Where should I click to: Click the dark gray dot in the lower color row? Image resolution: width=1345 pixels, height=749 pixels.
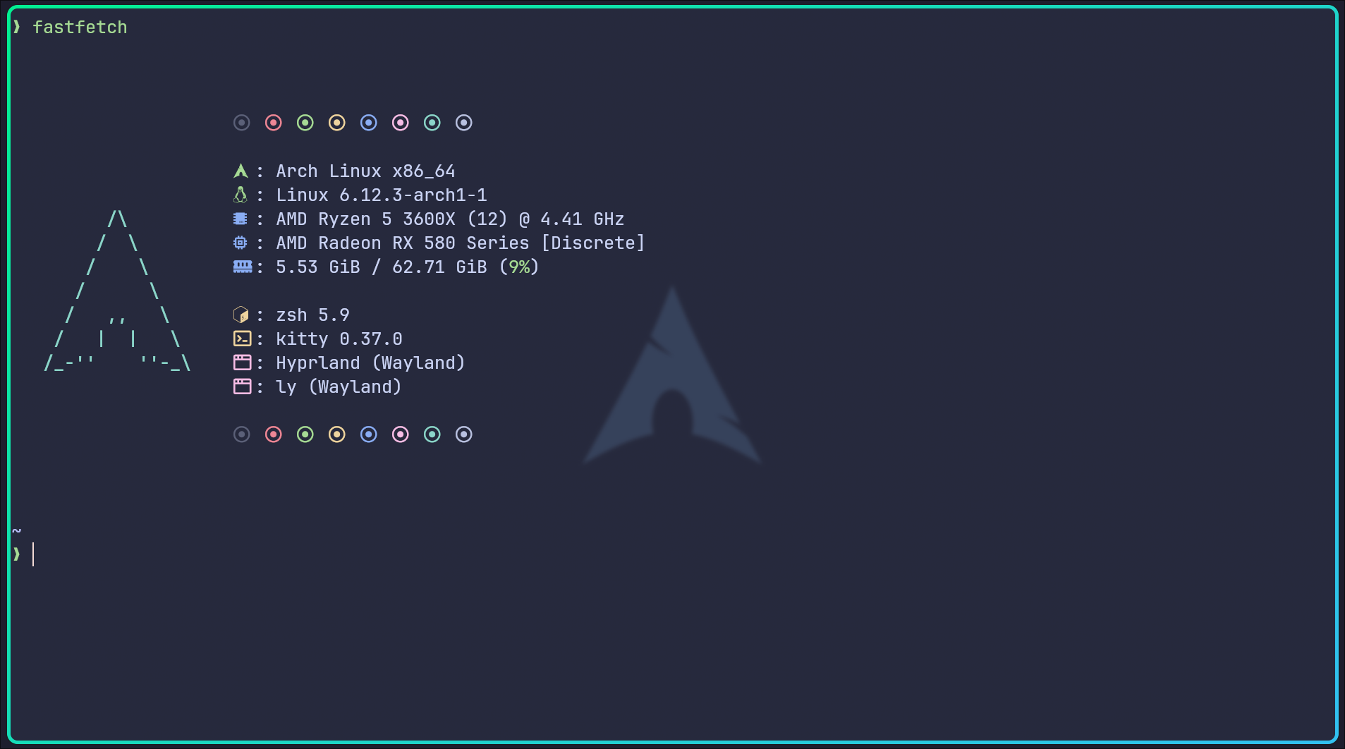point(242,434)
